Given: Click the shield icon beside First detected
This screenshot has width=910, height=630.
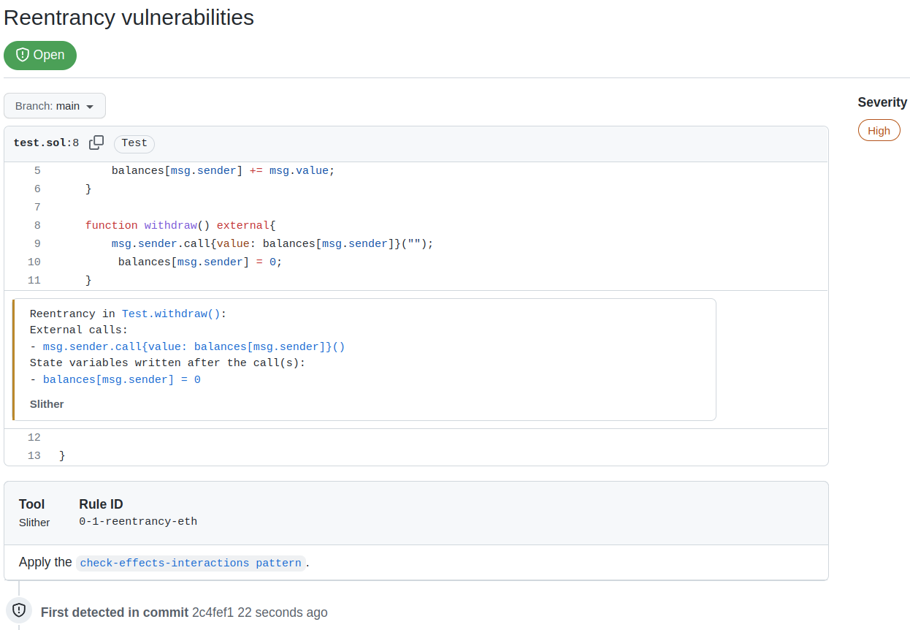Looking at the screenshot, I should (19, 610).
